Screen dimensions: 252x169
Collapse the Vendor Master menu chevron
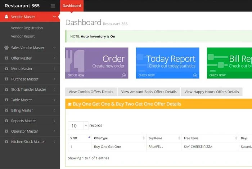[54, 17]
